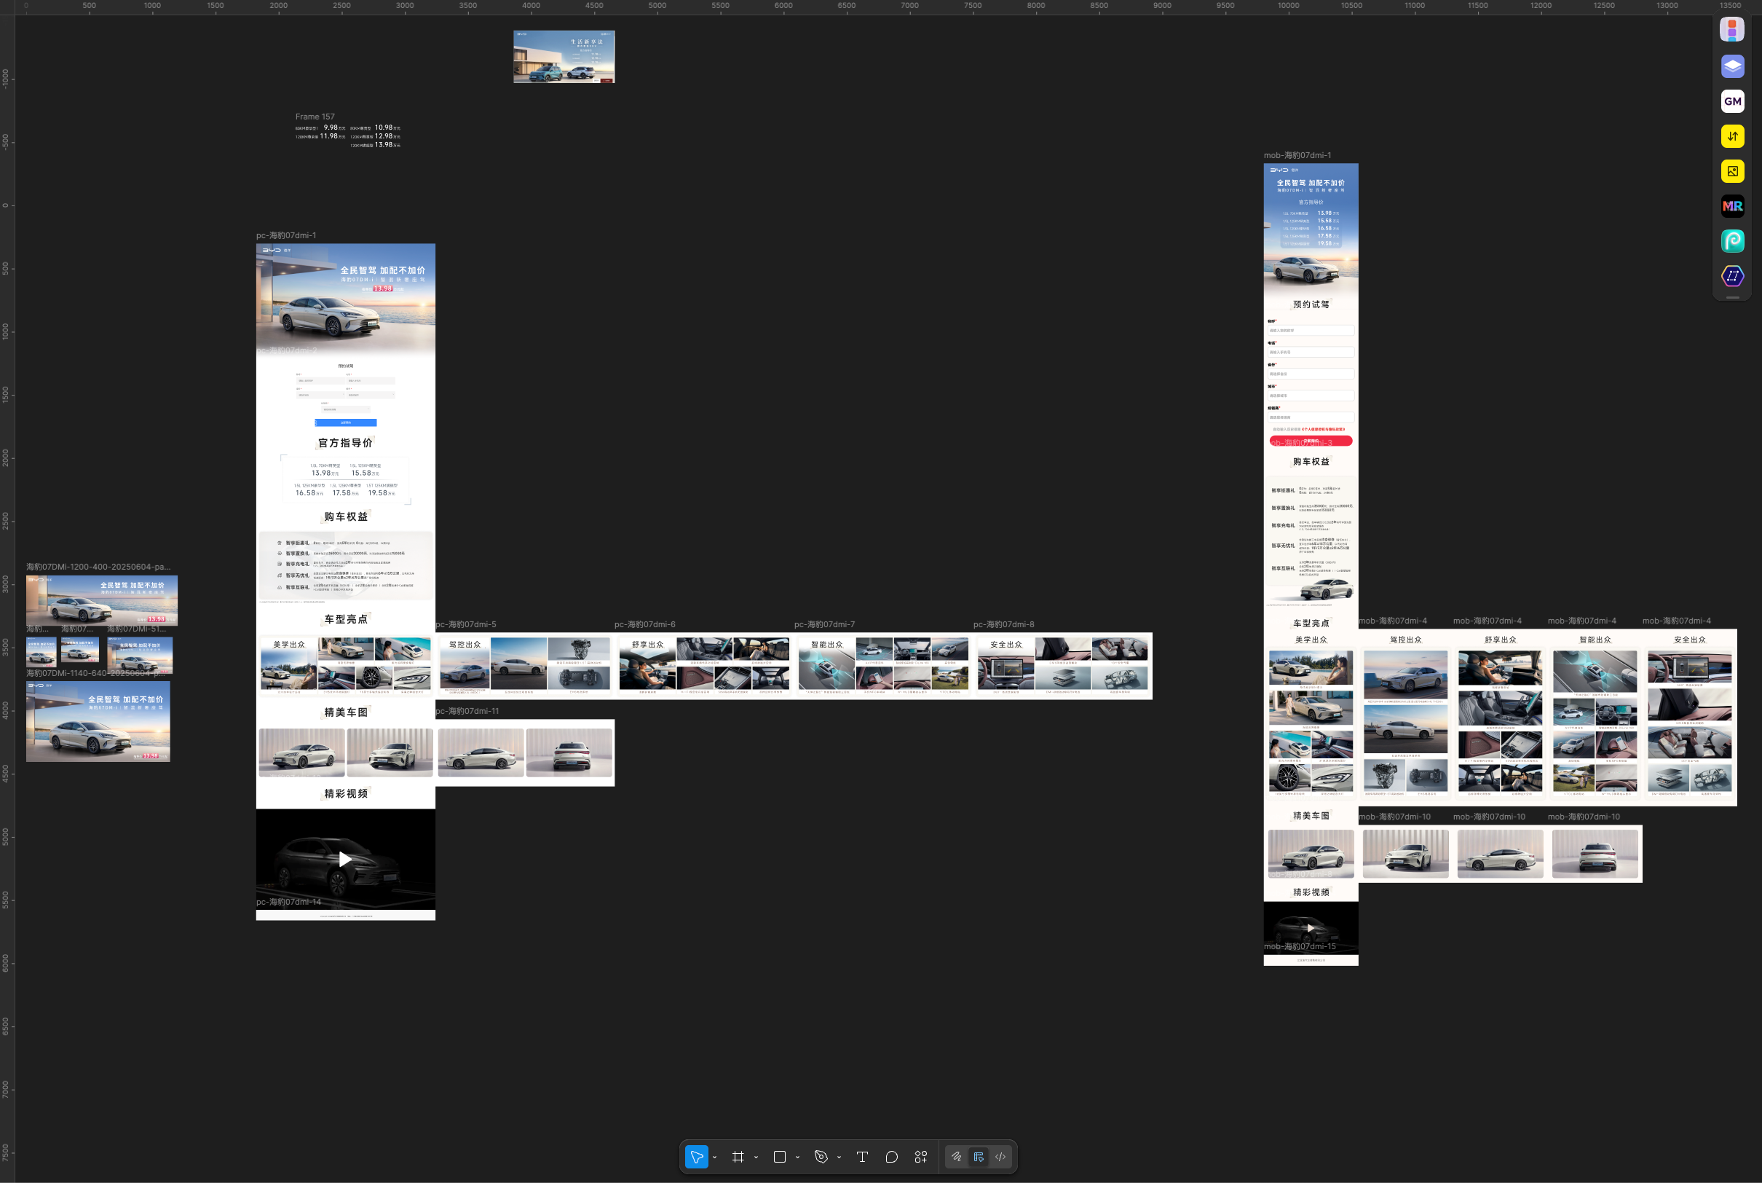
Task: Open the Actions and resources tool
Action: pyautogui.click(x=920, y=1157)
